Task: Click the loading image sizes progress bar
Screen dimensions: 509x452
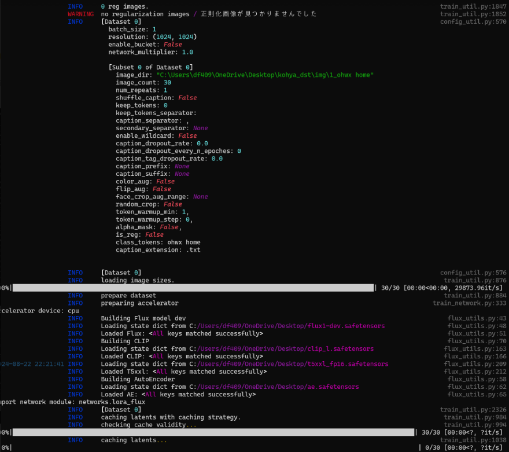Action: [x=191, y=288]
